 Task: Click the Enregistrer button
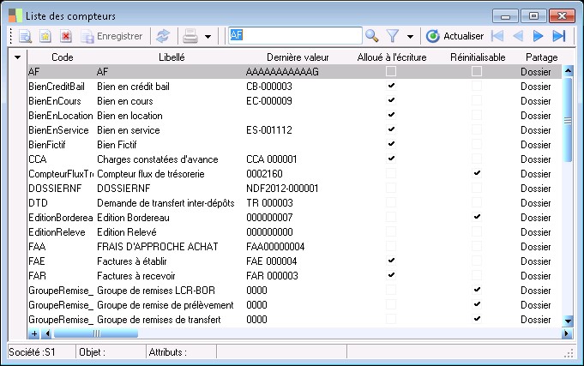[111, 36]
